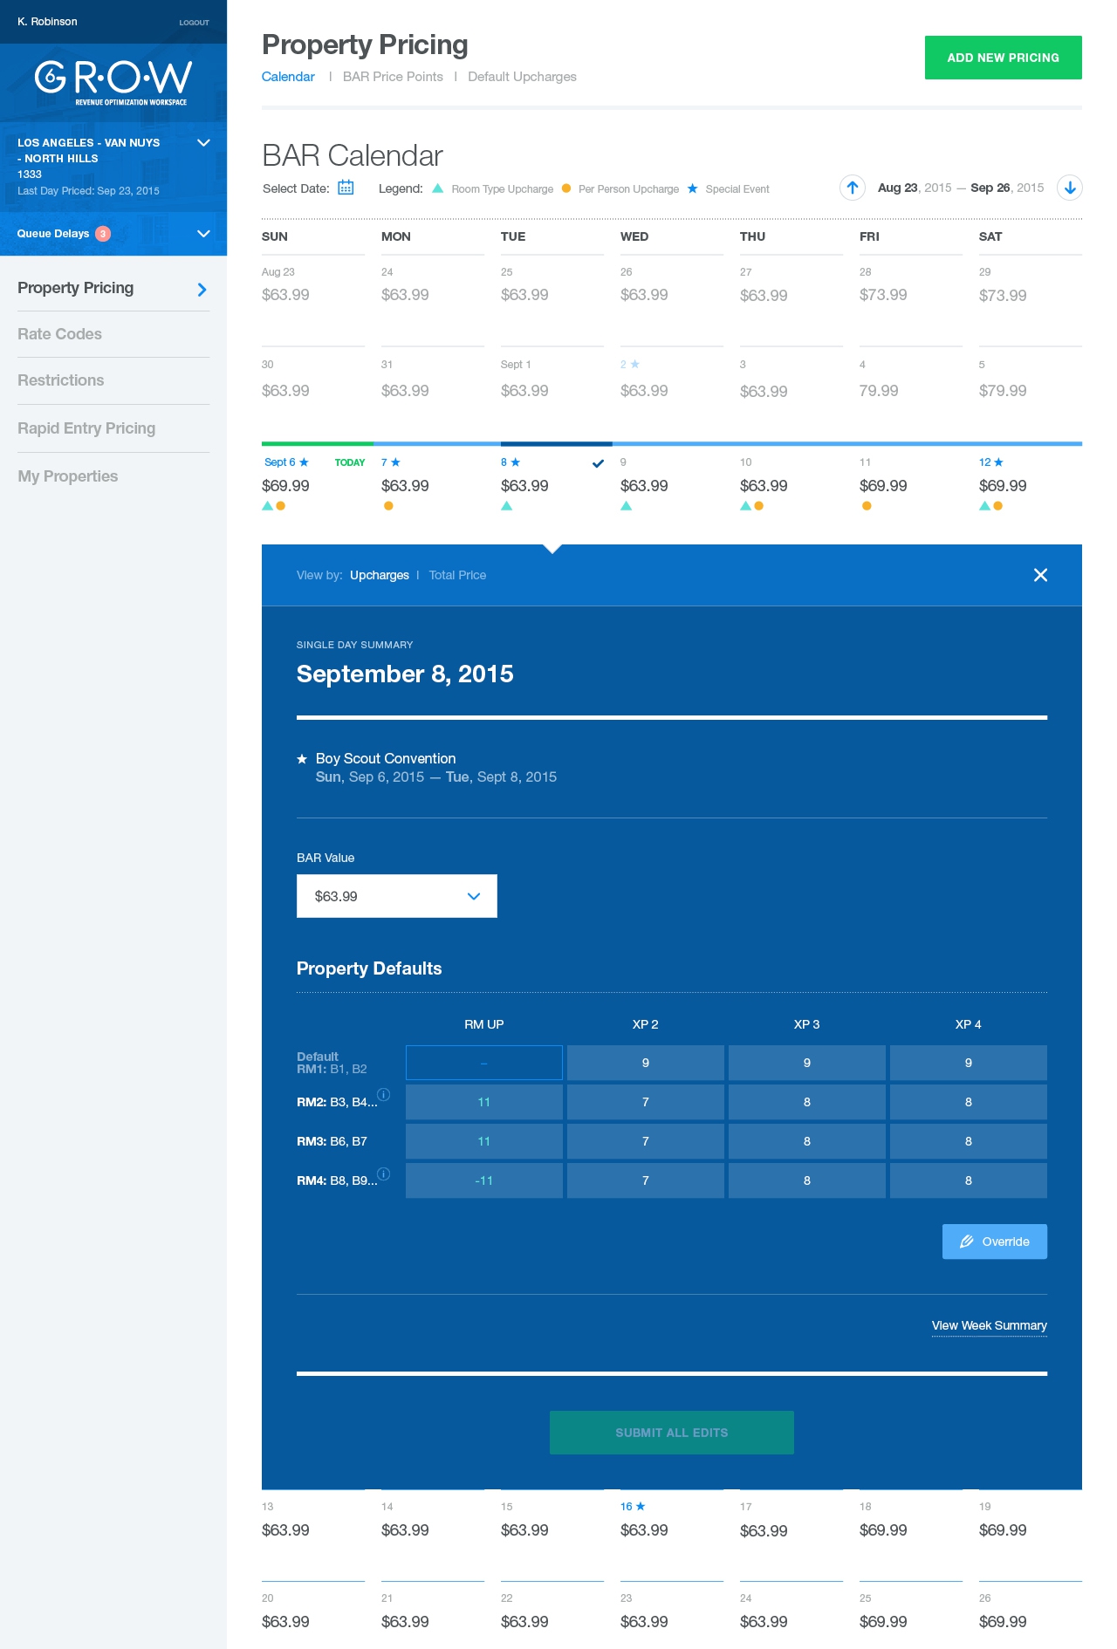Close the single day summary panel

pos(1040,575)
